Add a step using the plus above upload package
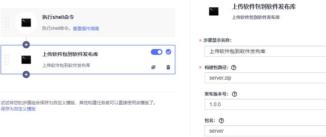 [26, 44]
